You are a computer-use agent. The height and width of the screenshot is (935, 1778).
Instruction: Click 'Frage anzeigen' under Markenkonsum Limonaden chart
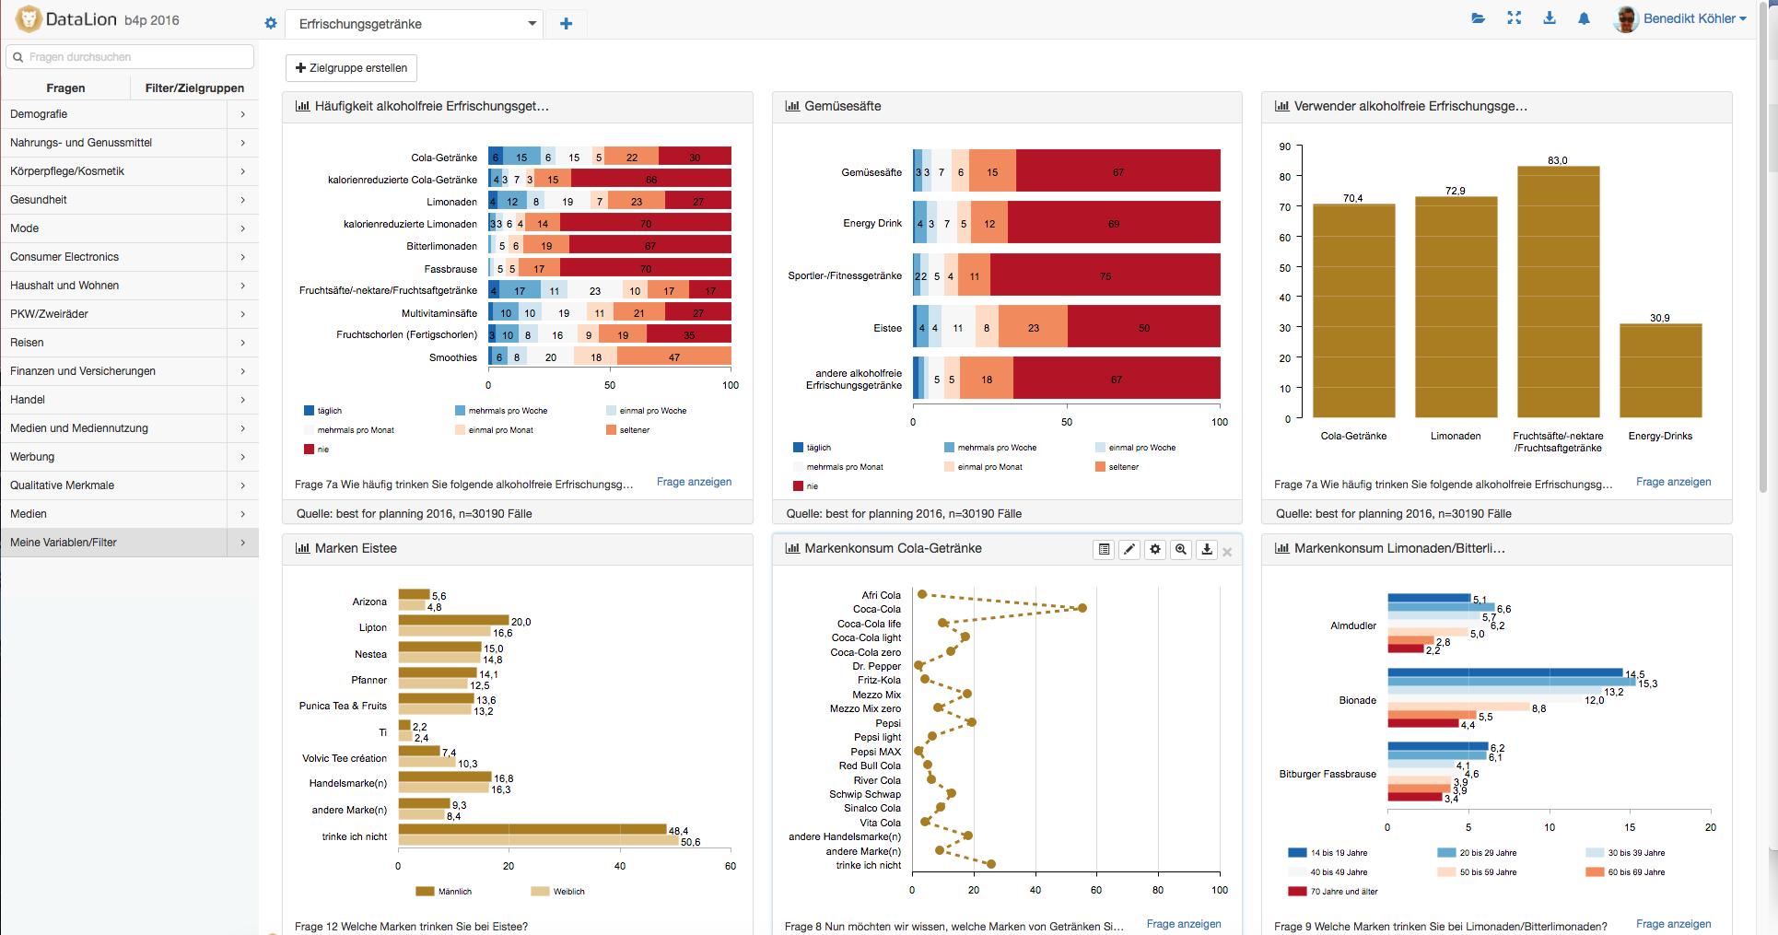tap(1673, 924)
